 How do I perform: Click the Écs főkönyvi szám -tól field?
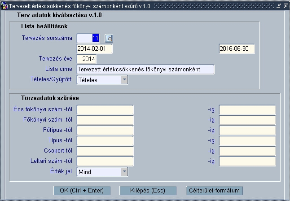105,110
